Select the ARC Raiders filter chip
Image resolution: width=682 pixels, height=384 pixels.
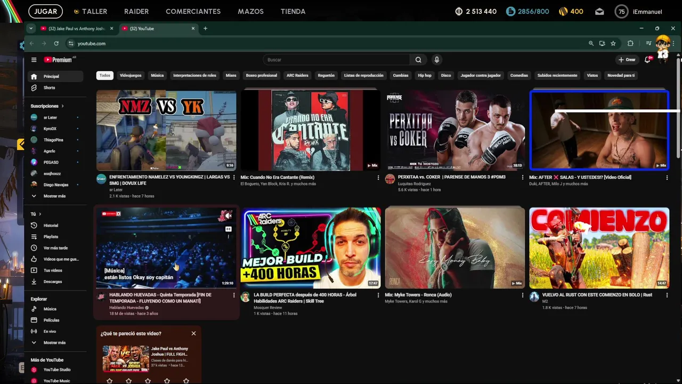pos(297,75)
